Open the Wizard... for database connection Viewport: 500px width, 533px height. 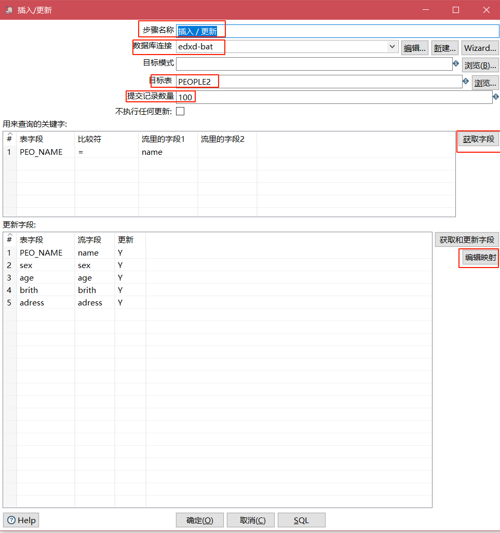tap(480, 48)
